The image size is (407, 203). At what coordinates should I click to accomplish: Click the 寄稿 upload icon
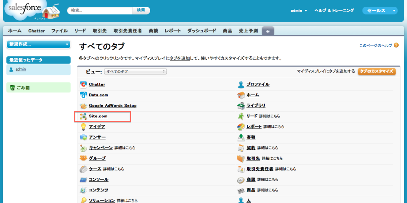pyautogui.click(x=241, y=138)
